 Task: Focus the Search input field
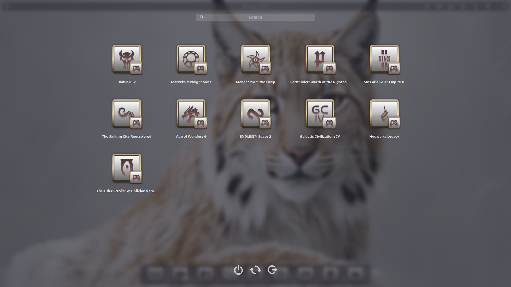[x=256, y=17]
